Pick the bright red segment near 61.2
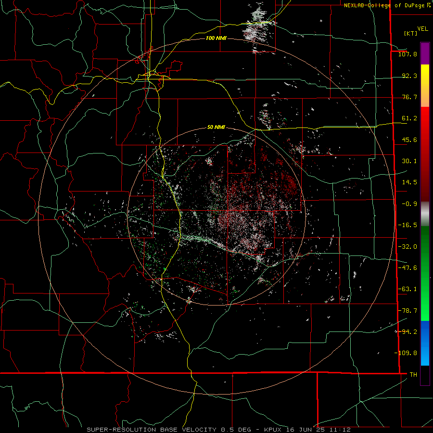The image size is (433, 433). tap(425, 119)
